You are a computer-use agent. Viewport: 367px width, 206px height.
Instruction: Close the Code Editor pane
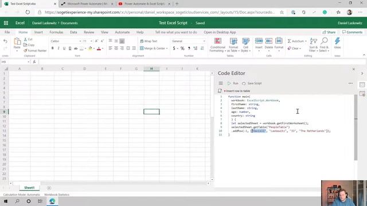click(354, 69)
